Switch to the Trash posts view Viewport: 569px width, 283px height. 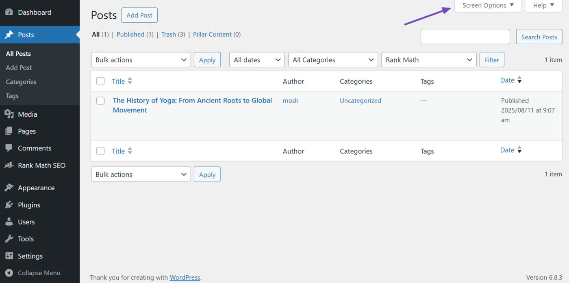168,34
